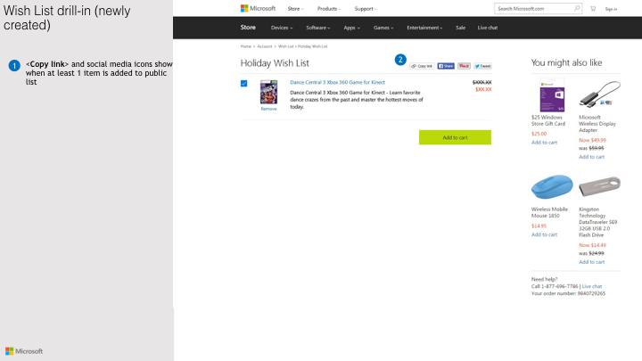Click the Copy link button
The height and width of the screenshot is (361, 642).
coord(422,66)
